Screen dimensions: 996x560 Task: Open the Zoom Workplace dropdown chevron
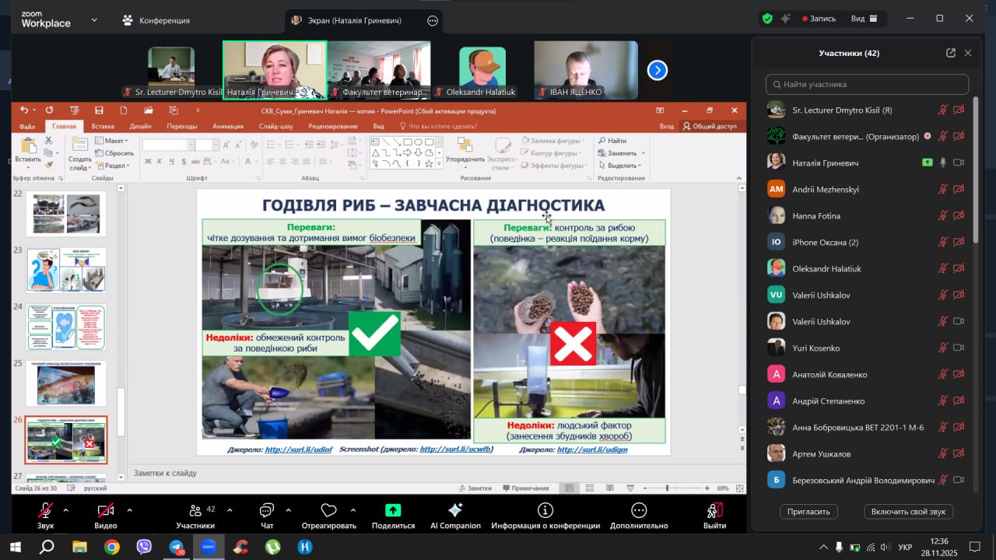[x=94, y=19]
